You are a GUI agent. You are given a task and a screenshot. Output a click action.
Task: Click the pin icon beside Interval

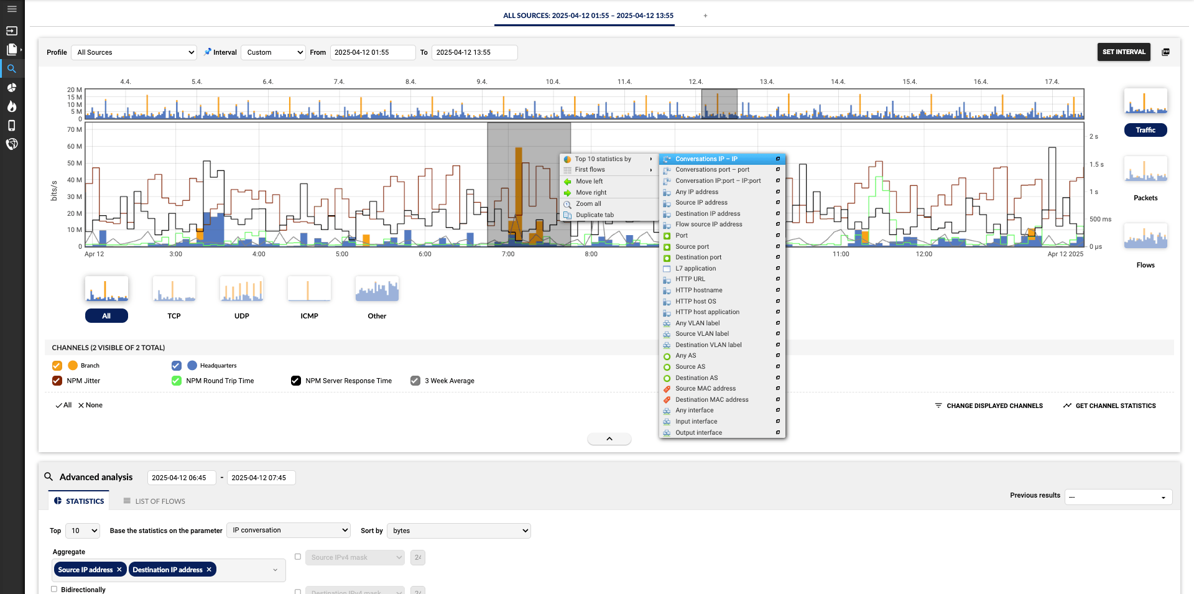208,52
